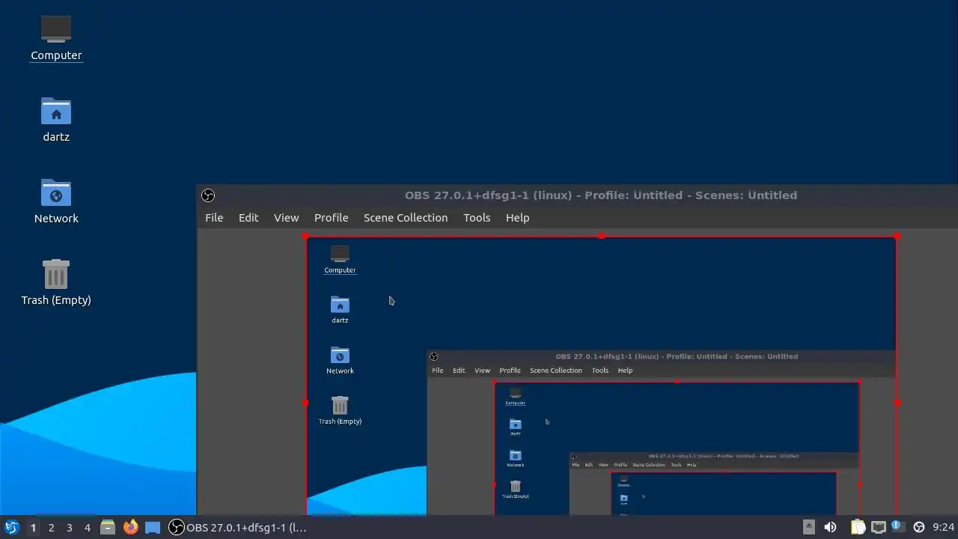958x539 pixels.
Task: Open the clipboard notes tray icon
Action: tap(858, 527)
